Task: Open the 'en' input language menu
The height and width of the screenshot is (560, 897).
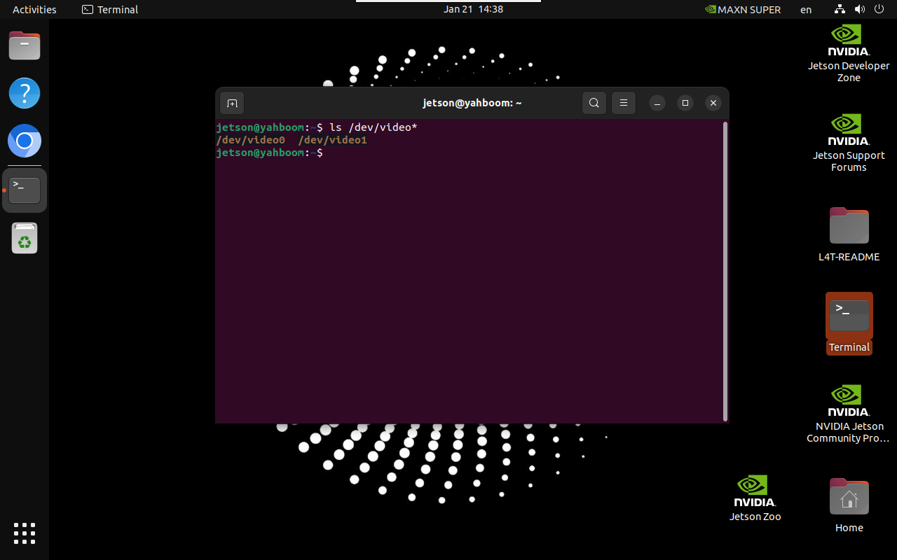Action: (x=806, y=9)
